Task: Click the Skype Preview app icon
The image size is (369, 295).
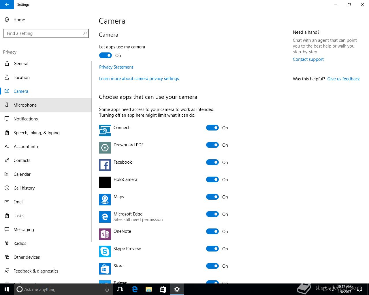Action: (x=105, y=251)
